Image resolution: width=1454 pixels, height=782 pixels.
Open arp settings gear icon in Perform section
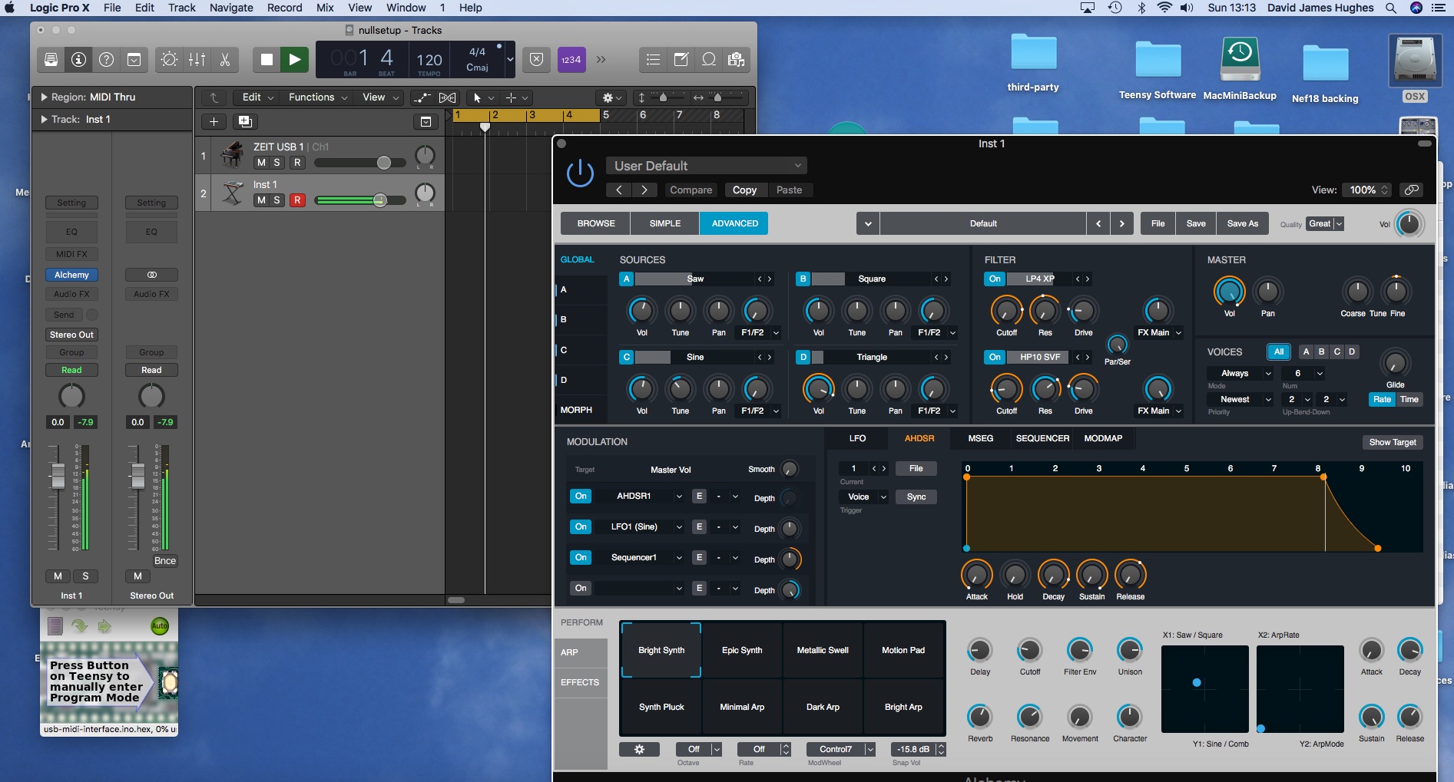tap(639, 749)
